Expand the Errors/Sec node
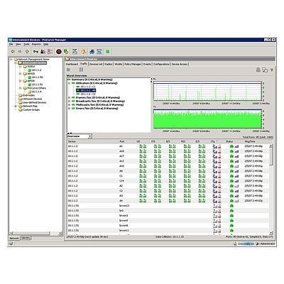 coord(70,109)
